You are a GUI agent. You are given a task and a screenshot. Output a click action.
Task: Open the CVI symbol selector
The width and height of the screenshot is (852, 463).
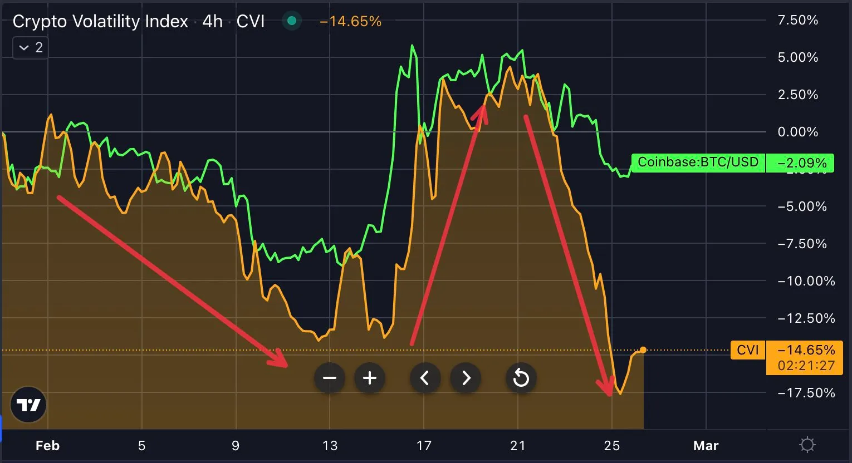[251, 21]
